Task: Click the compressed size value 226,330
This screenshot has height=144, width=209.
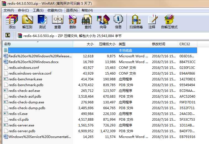Action: coord(109,114)
